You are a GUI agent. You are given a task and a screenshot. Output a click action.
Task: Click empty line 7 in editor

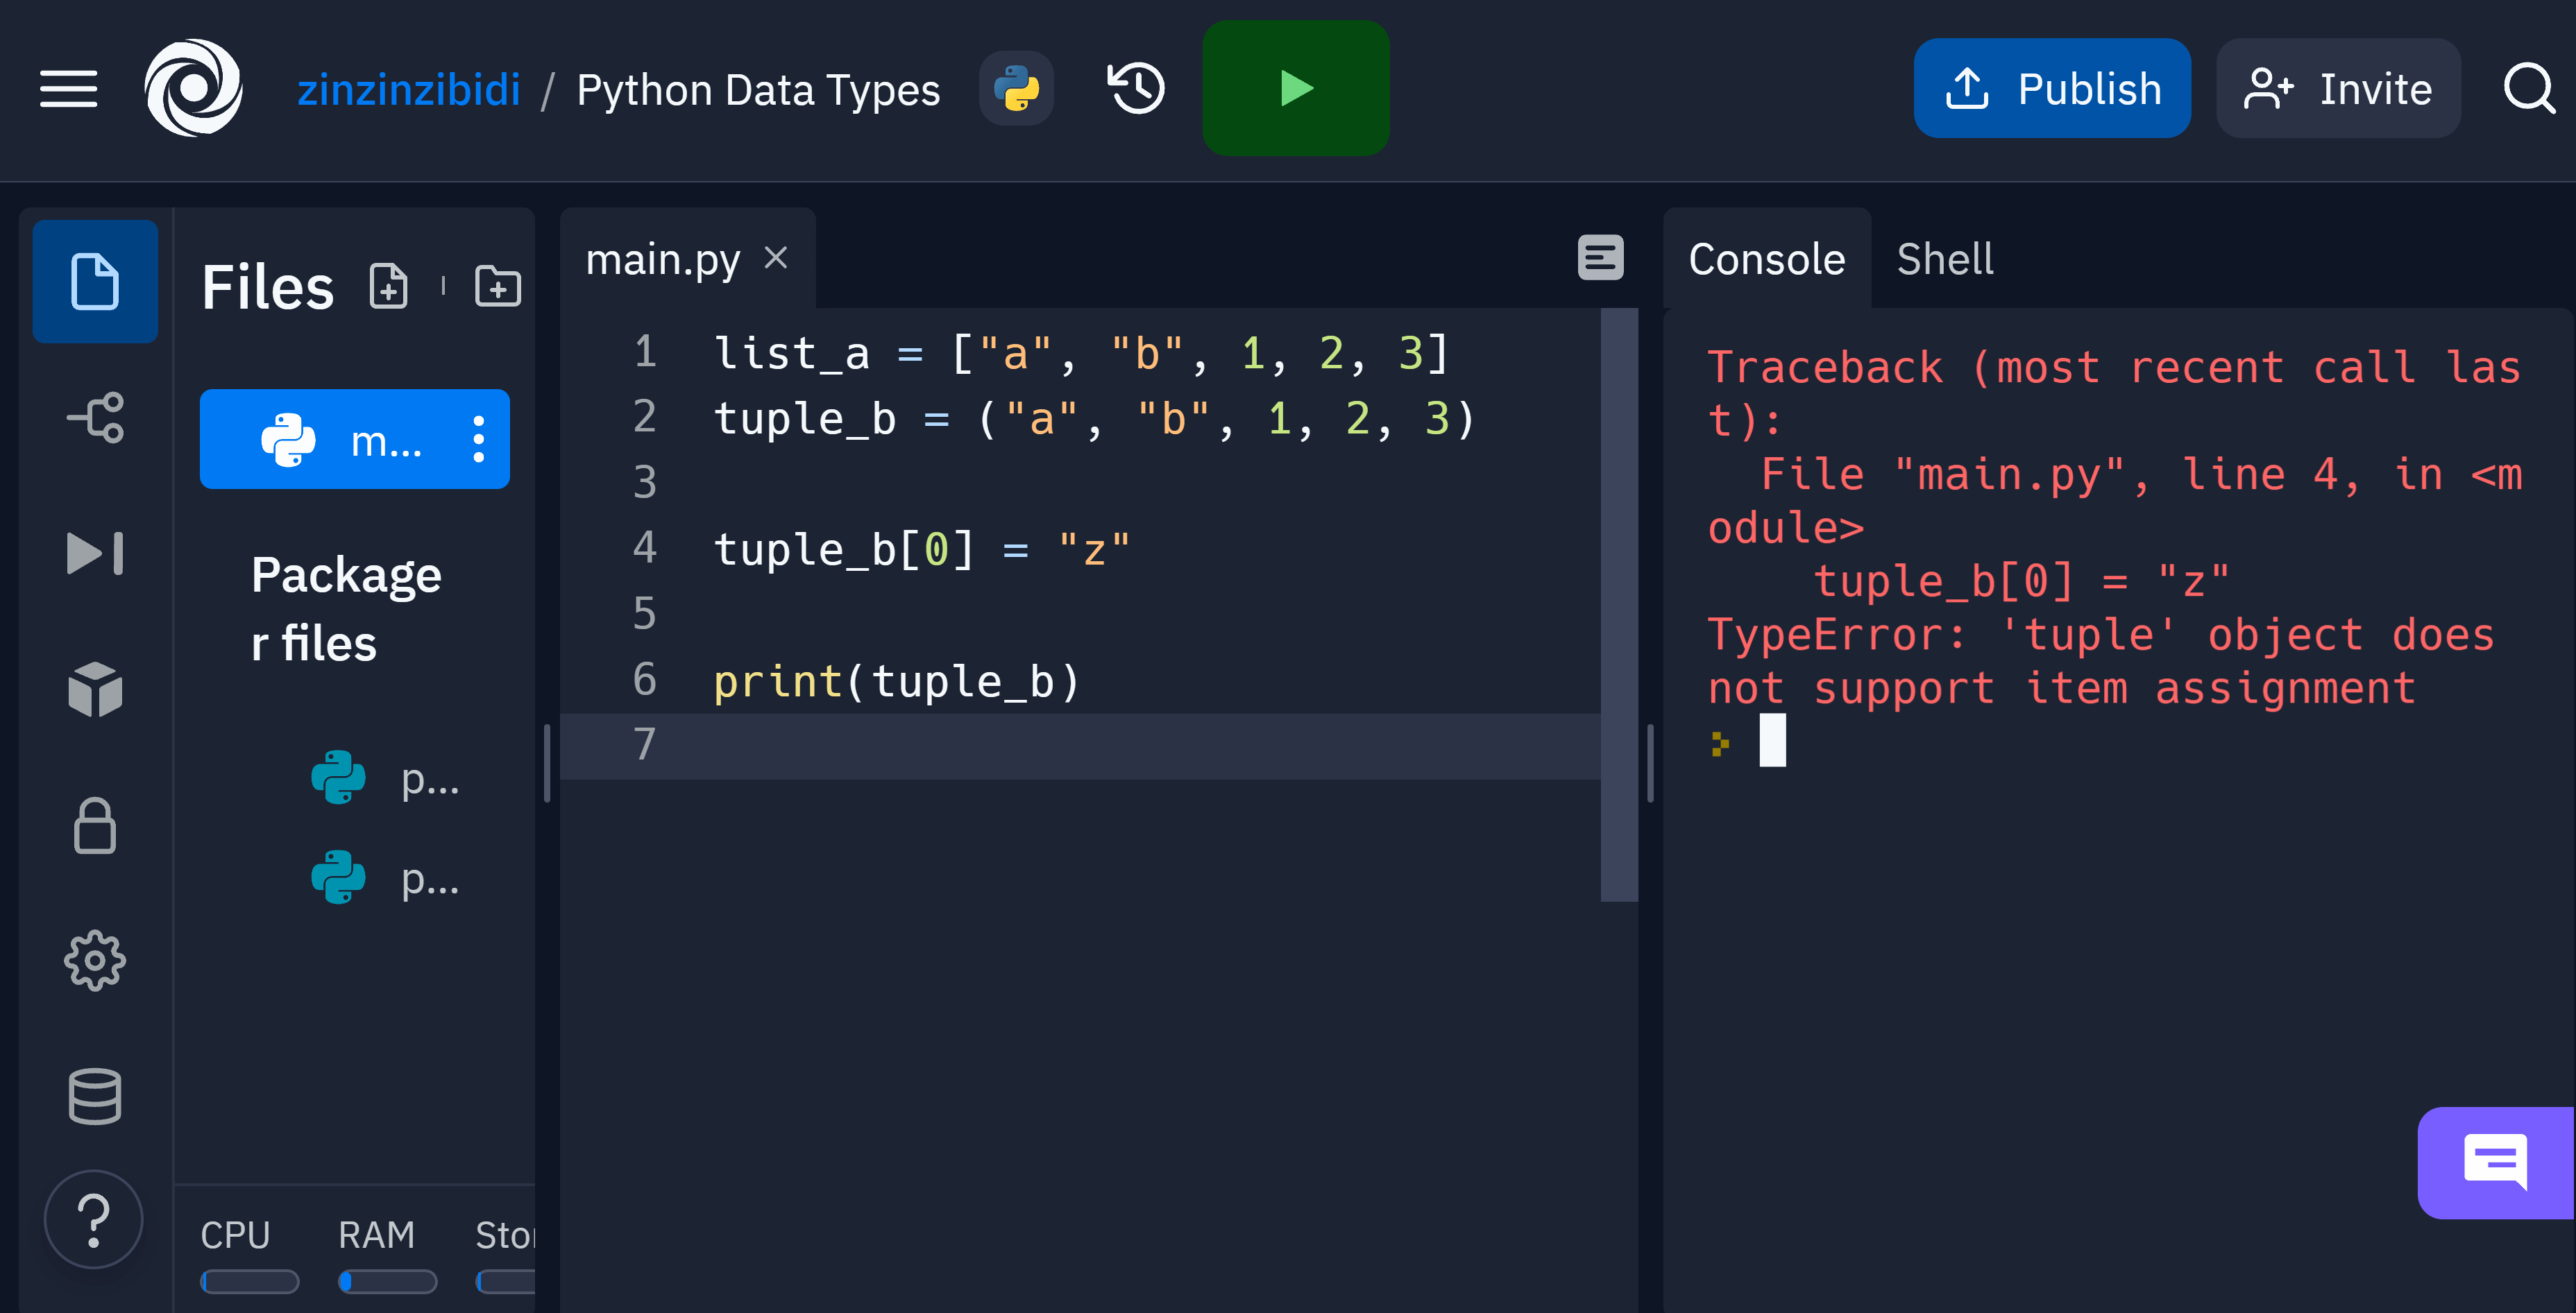(1080, 746)
